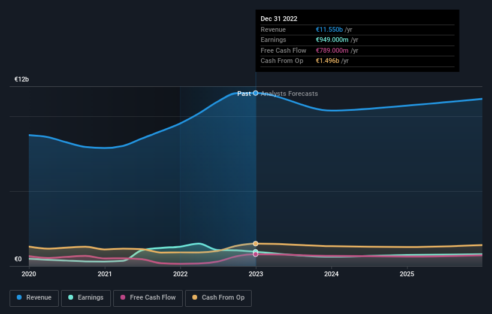492x314 pixels.
Task: Select the 2024 x-axis label
Action: coord(331,274)
